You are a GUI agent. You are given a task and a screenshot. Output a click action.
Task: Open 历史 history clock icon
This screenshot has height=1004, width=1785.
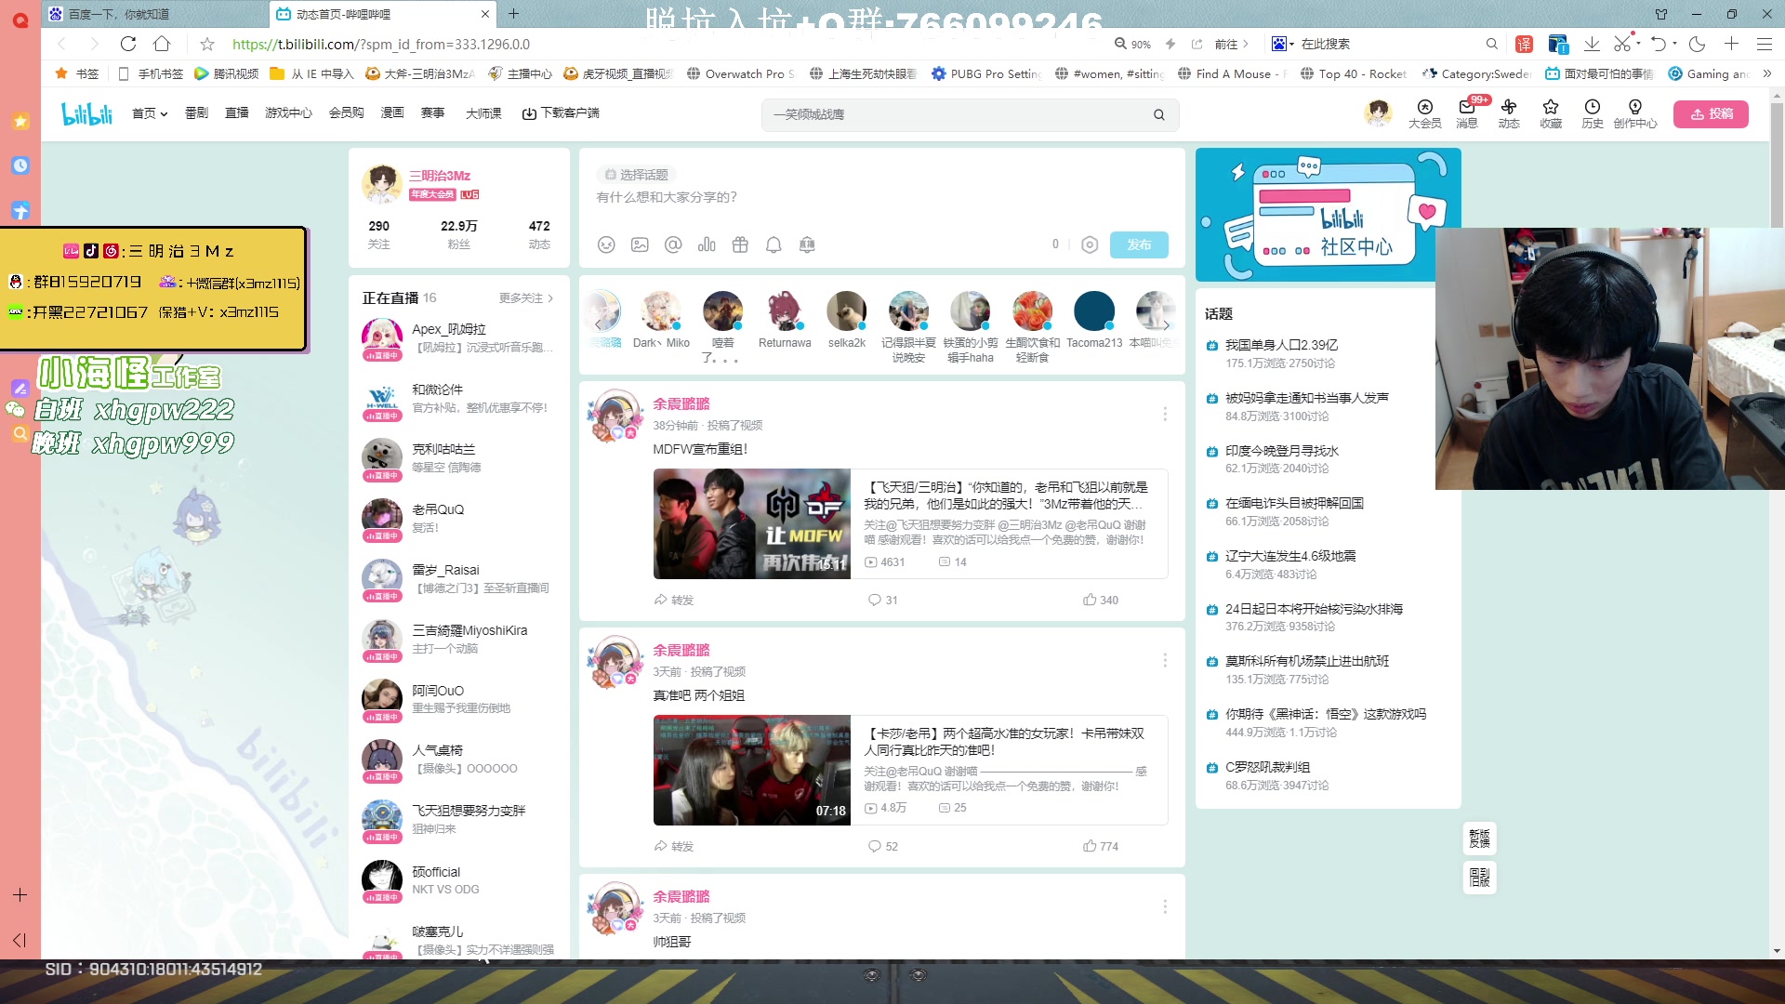pos(1593,113)
